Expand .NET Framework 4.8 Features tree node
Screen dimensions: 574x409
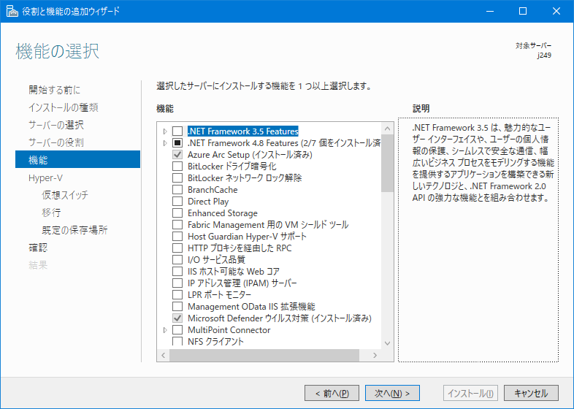tap(166, 143)
